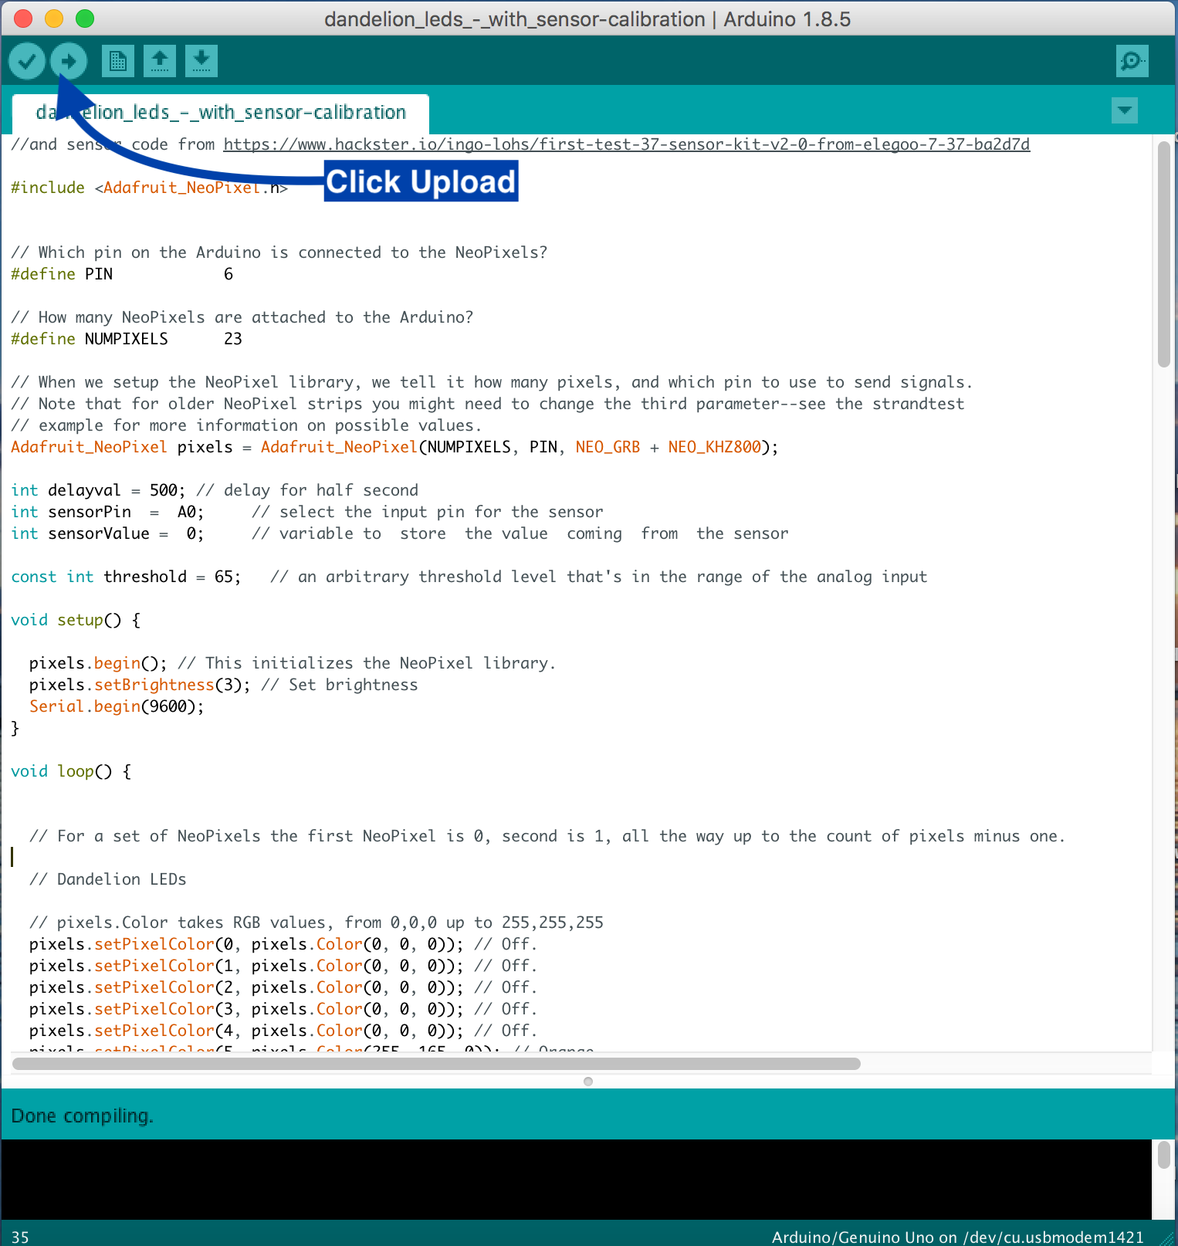The width and height of the screenshot is (1178, 1246).
Task: Place cursor on the NUMPIXELS define line
Action: [127, 339]
